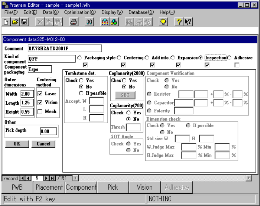This screenshot has height=206, width=260.
Task: Open a file with the folder icon
Action: pos(15,22)
